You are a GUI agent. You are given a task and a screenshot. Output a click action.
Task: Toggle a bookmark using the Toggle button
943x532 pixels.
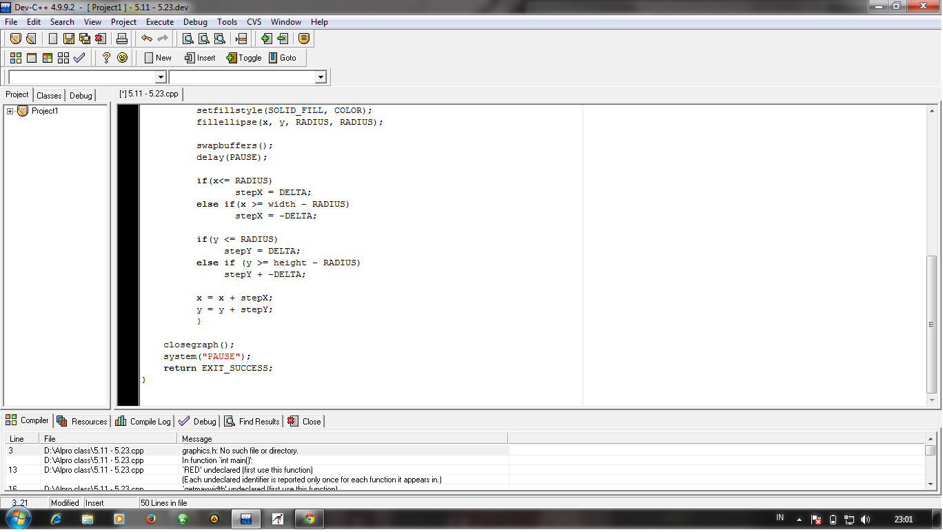[243, 58]
